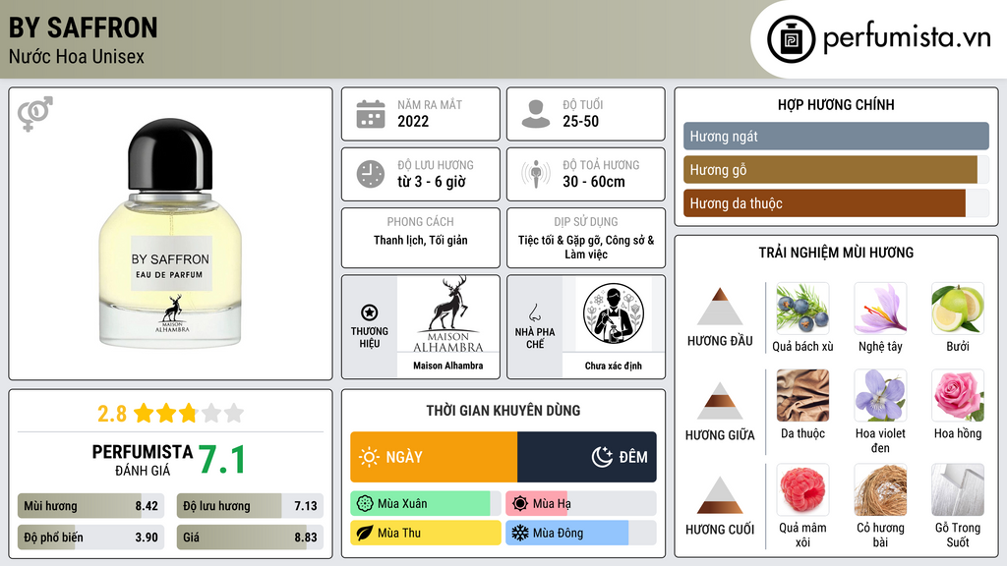Click the Trải nghiệm mùi hương heading
1007x566 pixels.
[x=836, y=253]
